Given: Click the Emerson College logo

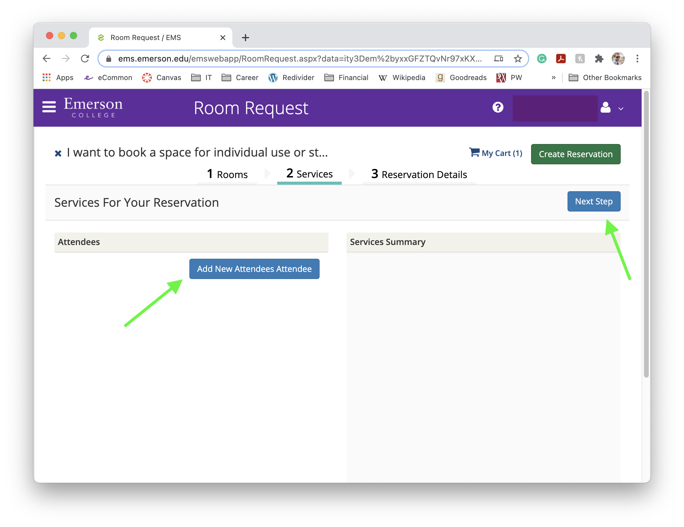Looking at the screenshot, I should click(93, 108).
